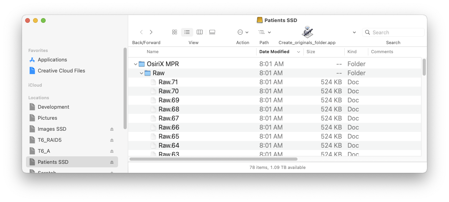The width and height of the screenshot is (449, 202).
Task: Click the Applications sidebar icon
Action: (x=32, y=59)
